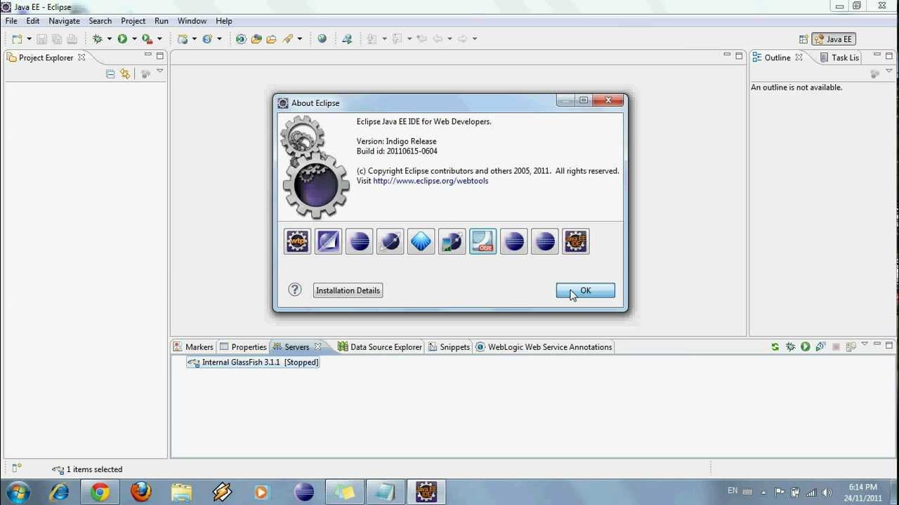899x505 pixels.
Task: Click the help question mark icon in About dialog
Action: pos(295,290)
